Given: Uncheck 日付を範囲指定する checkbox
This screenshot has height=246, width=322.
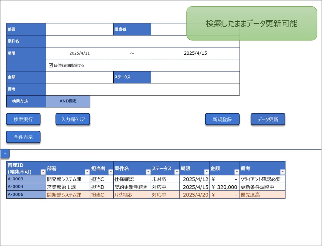Looking at the screenshot, I should coord(51,65).
